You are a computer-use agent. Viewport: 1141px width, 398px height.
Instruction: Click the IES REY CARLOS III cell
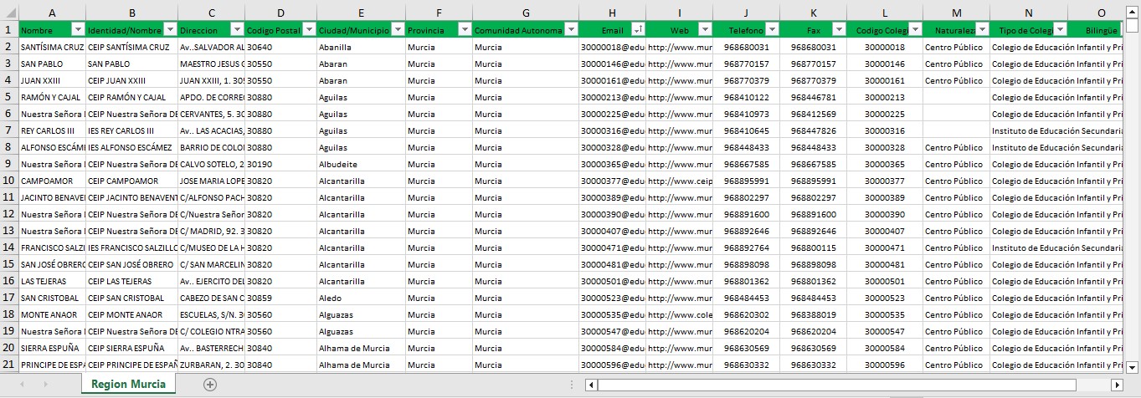[x=131, y=130]
